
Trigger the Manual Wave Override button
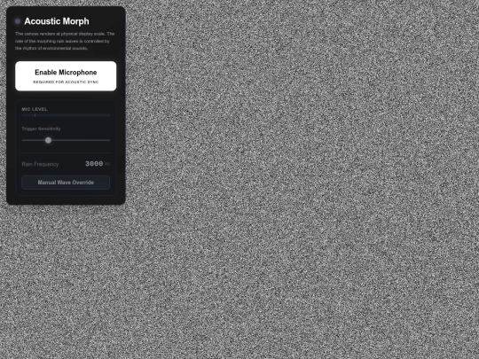pos(66,183)
